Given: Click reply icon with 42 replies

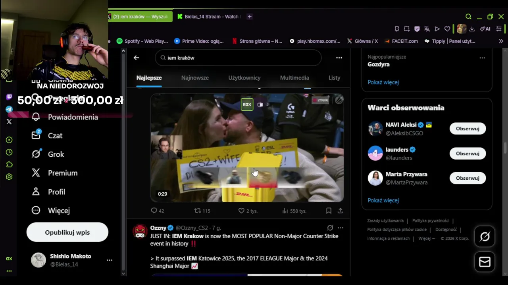Looking at the screenshot, I should (157, 211).
